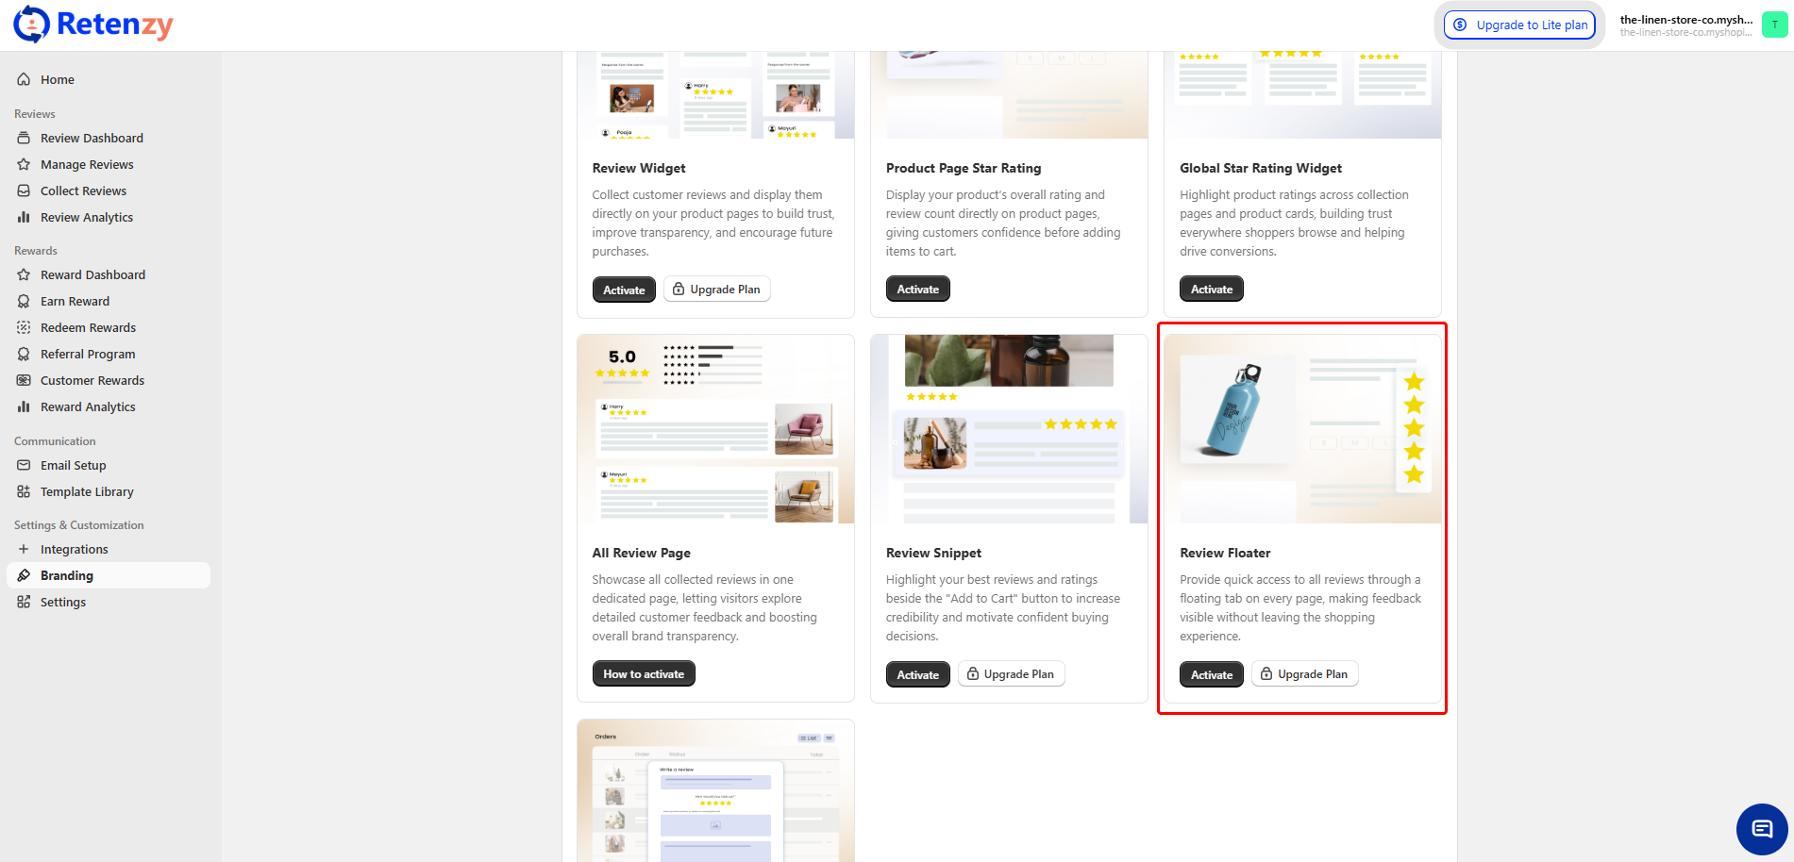Click the Template Library icon
The image size is (1794, 862).
click(x=24, y=491)
